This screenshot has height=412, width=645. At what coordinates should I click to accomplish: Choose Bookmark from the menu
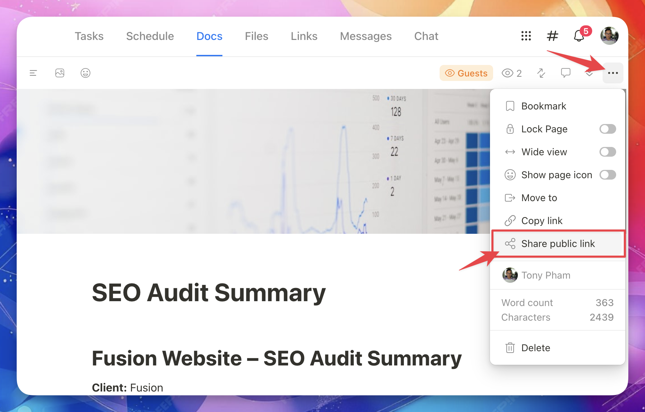557,106
